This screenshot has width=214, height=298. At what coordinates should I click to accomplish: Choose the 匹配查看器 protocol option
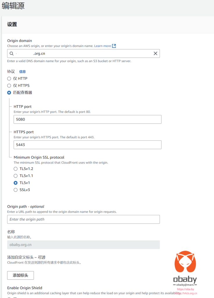click(9, 93)
